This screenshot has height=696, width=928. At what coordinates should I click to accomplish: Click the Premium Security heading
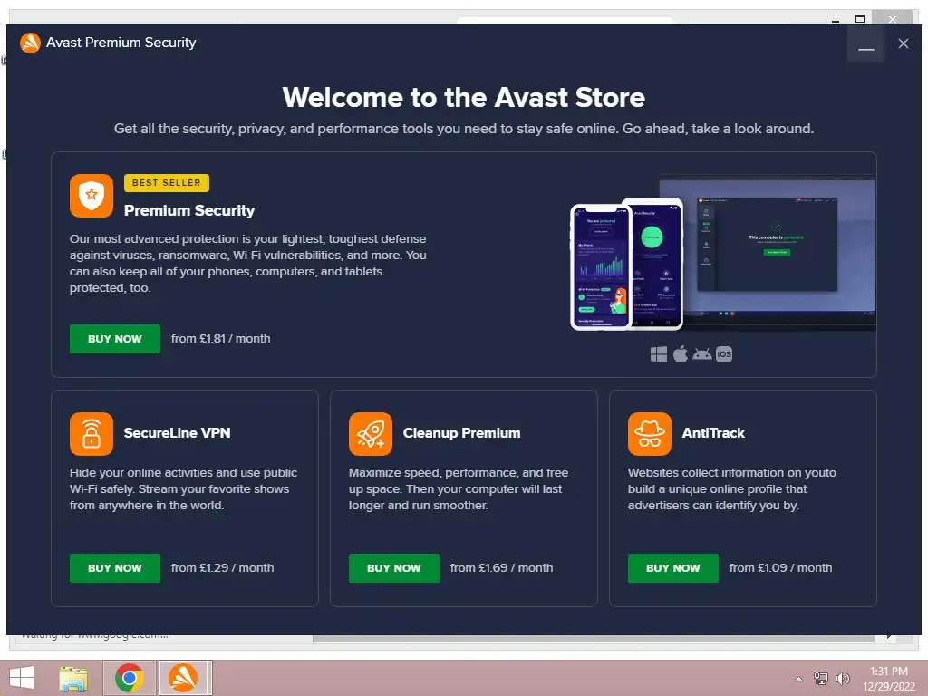[x=189, y=210]
